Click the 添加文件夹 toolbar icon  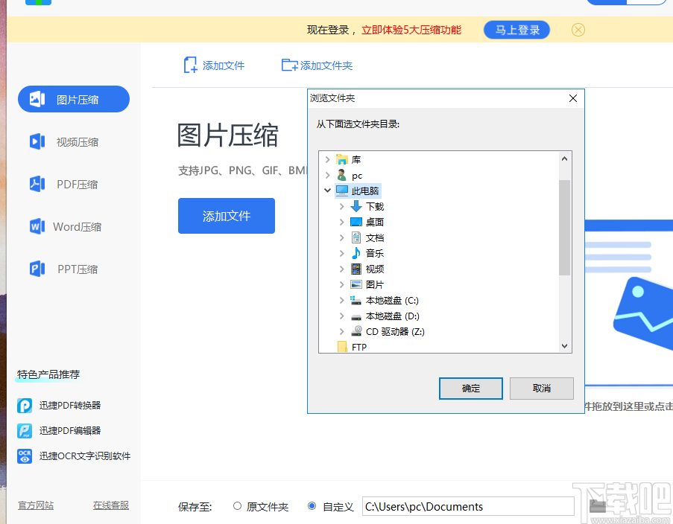tap(289, 65)
